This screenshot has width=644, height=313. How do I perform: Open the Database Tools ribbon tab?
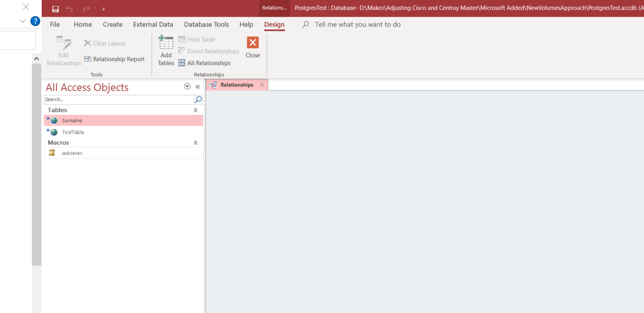[206, 24]
